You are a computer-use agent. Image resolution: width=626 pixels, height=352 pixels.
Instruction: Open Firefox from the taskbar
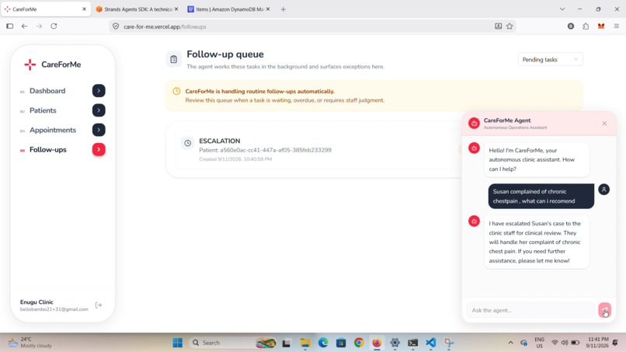point(377,343)
